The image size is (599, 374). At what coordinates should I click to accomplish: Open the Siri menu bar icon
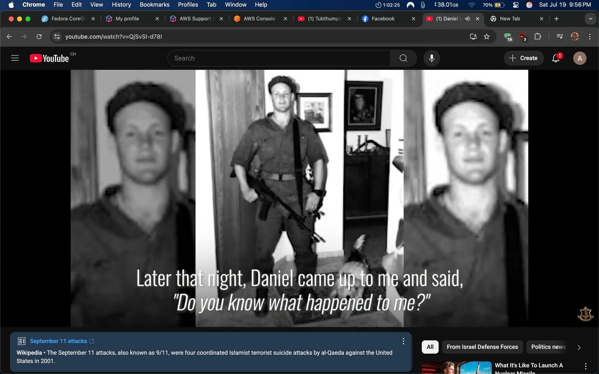(529, 5)
